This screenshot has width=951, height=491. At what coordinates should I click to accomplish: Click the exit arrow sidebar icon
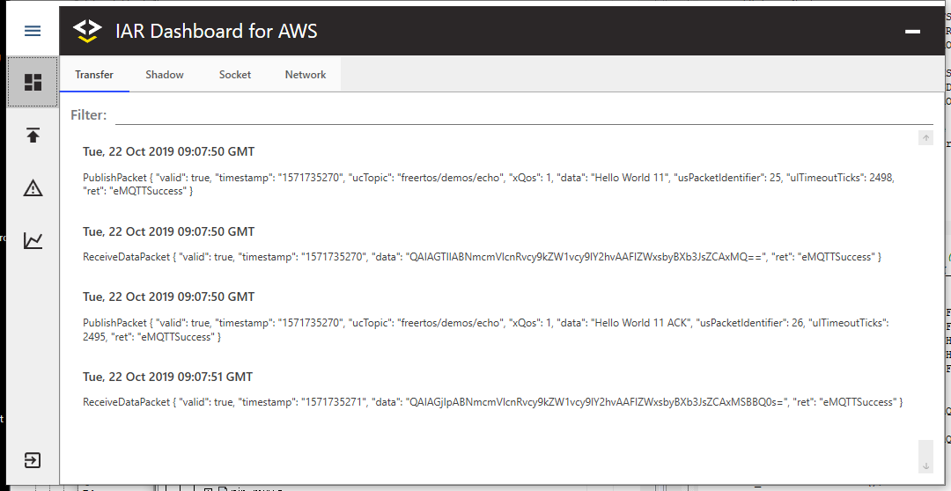(x=33, y=460)
